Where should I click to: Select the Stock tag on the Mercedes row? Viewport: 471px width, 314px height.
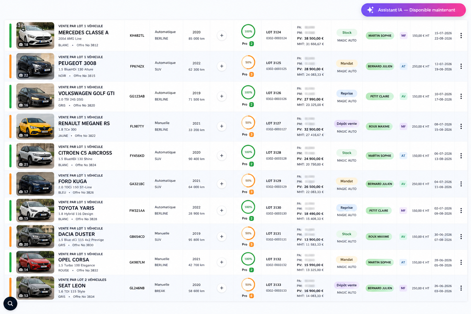click(x=347, y=33)
